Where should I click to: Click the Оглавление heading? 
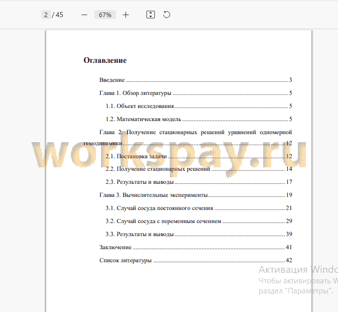105,60
